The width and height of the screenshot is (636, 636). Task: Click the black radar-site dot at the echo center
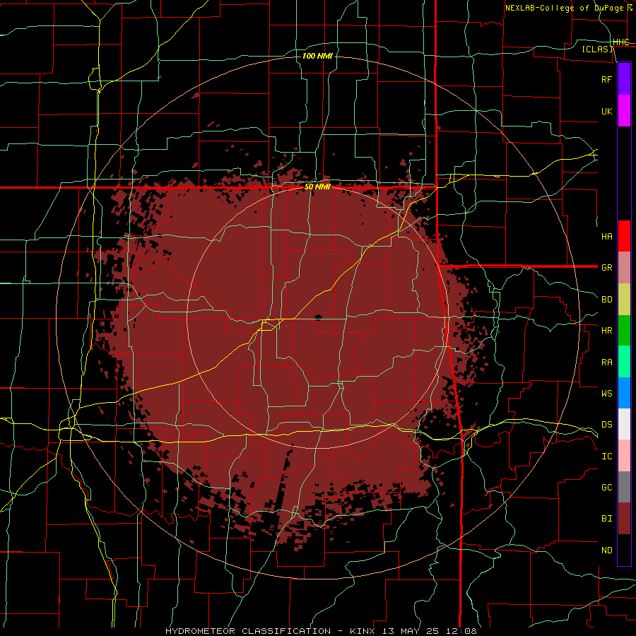pos(317,317)
